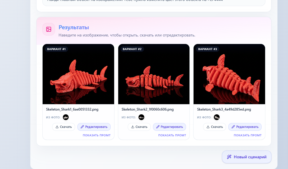Select the Вариант #1 badge

point(56,49)
